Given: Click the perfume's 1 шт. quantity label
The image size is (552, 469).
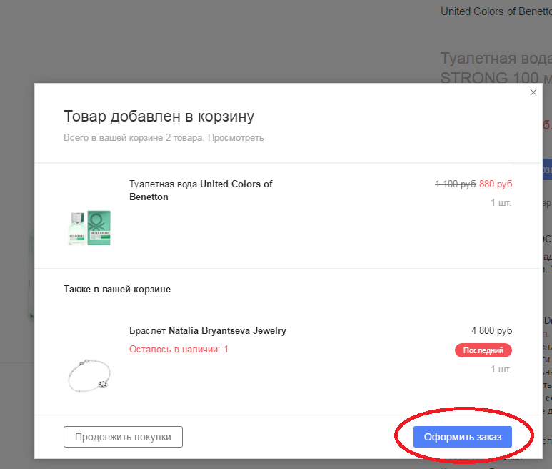Looking at the screenshot, I should click(x=501, y=202).
